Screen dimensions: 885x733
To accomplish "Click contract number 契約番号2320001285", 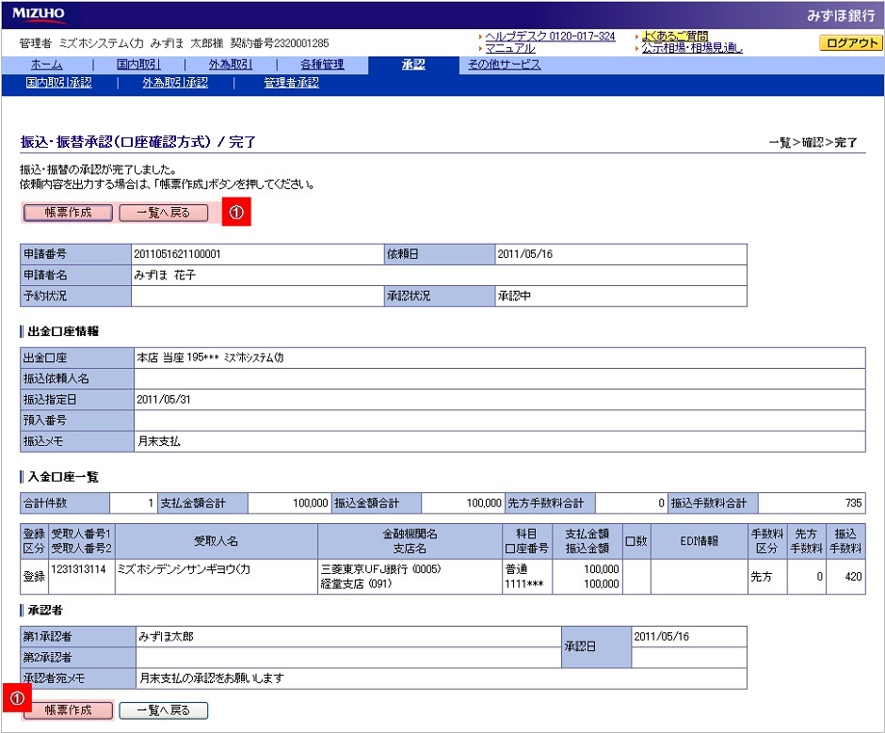I will (280, 43).
